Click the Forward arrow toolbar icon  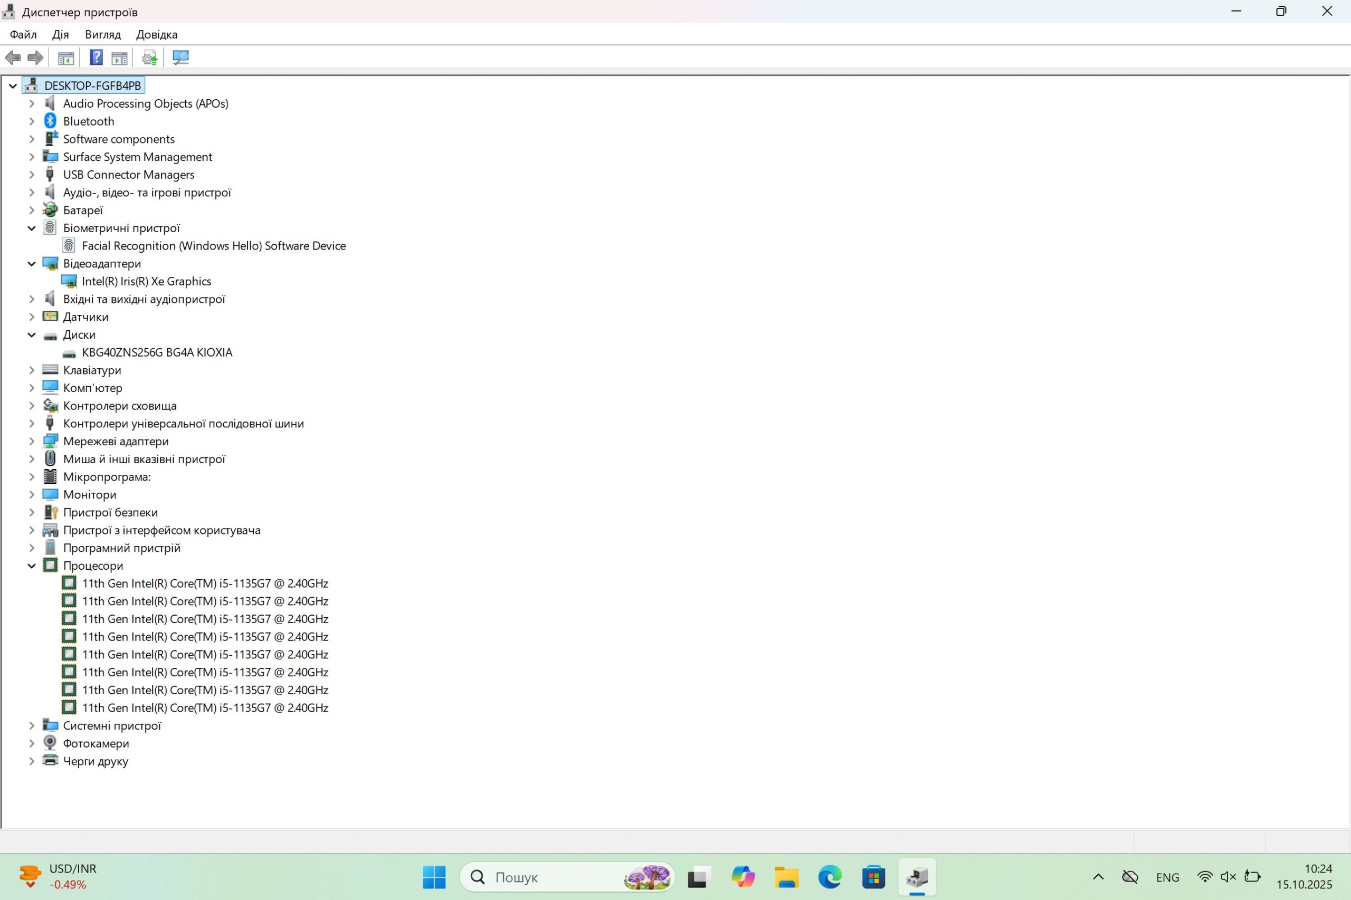[x=35, y=58]
